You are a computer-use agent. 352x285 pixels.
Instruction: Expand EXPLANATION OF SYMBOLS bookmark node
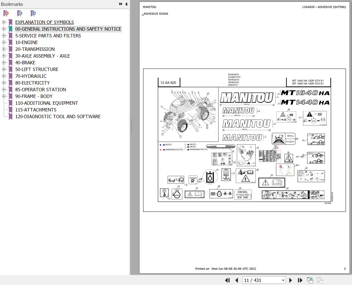4,22
